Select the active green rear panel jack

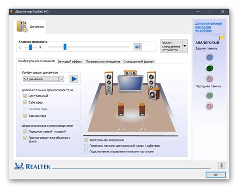click(209, 68)
